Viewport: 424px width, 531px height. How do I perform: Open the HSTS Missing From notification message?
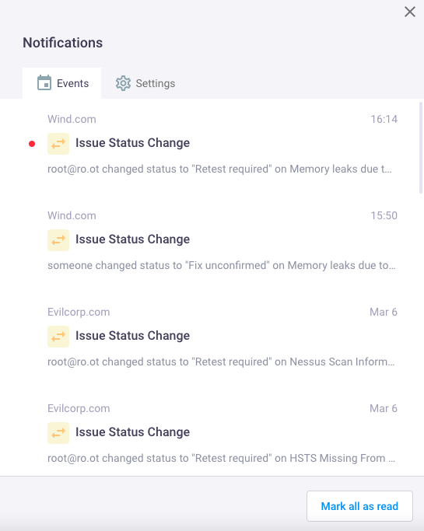point(221,458)
